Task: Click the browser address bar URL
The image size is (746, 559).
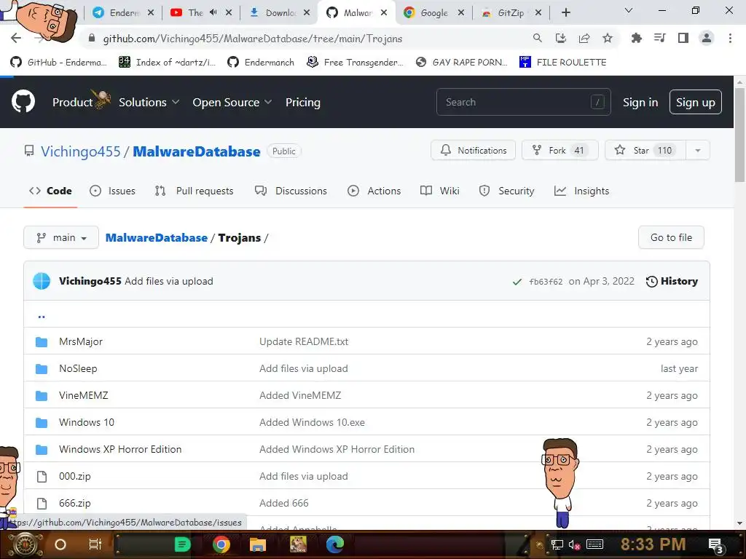Action: point(253,39)
